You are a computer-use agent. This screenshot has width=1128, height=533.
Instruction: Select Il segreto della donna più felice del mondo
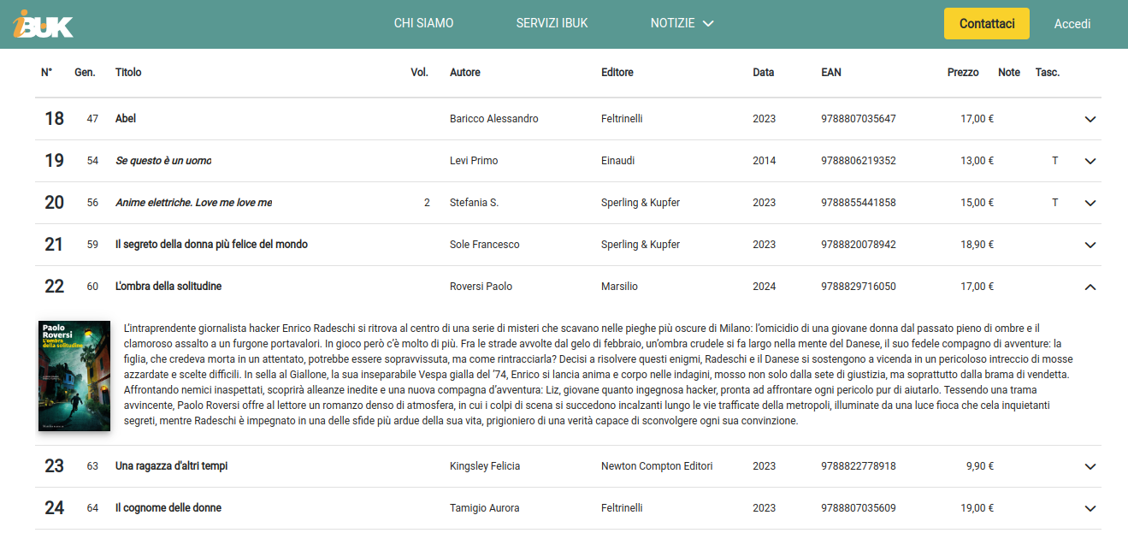211,245
